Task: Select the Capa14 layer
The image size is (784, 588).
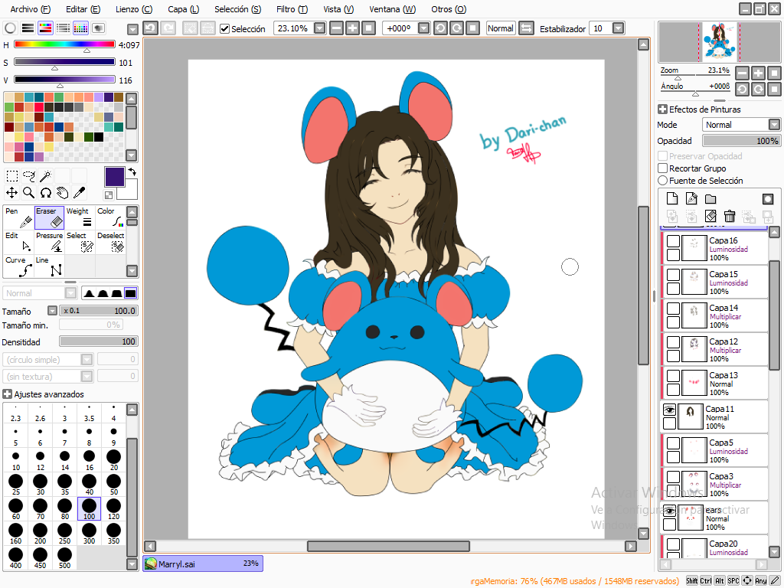Action: pos(714,316)
